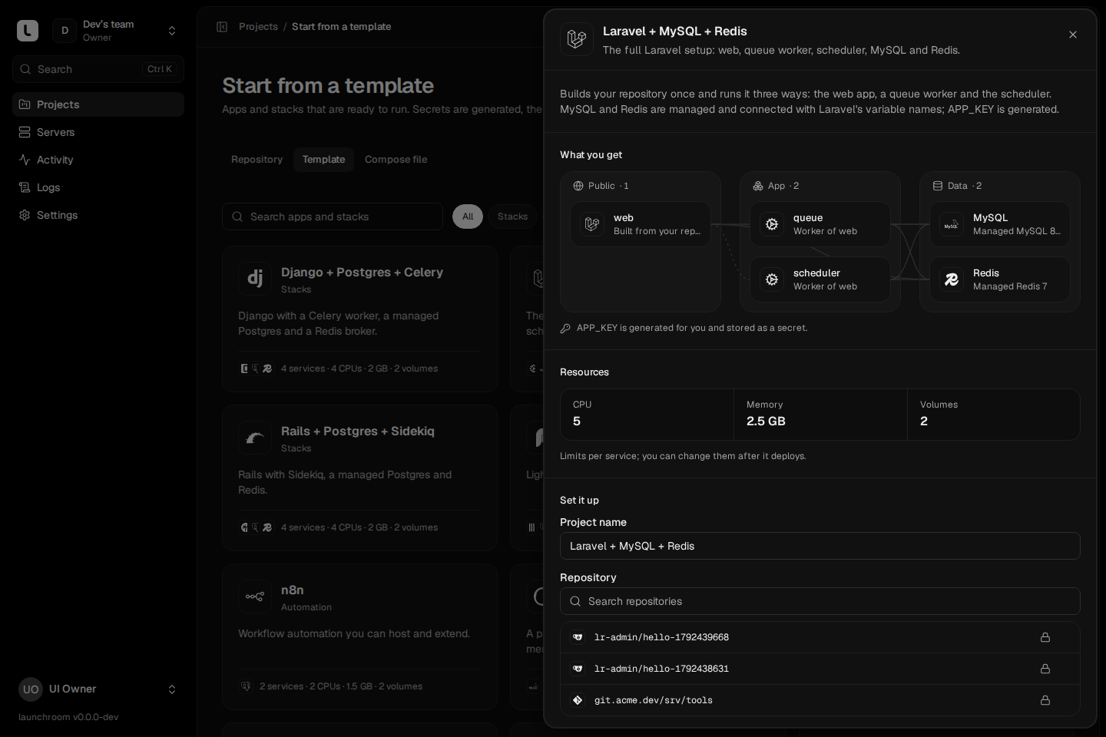This screenshot has height=737, width=1106.
Task: Select repository lr-admin/hello-1792439668
Action: point(820,637)
